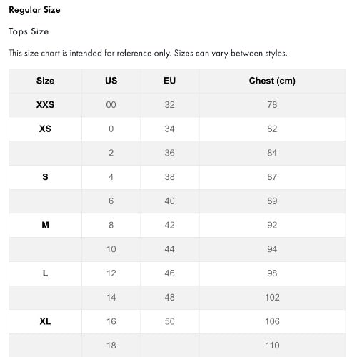This screenshot has height=357, width=357.
Task: Click chest measurement 106 cell
Action: click(x=272, y=321)
